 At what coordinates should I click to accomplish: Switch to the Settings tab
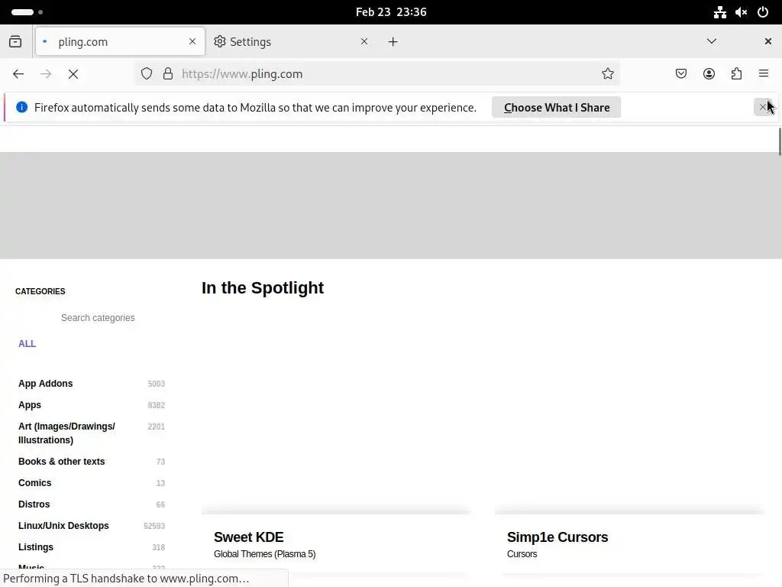coord(292,41)
